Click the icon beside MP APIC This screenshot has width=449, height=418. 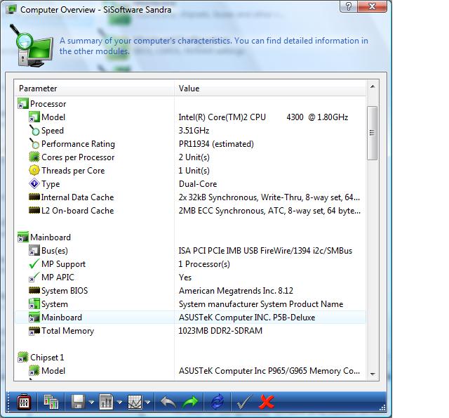pyautogui.click(x=34, y=277)
